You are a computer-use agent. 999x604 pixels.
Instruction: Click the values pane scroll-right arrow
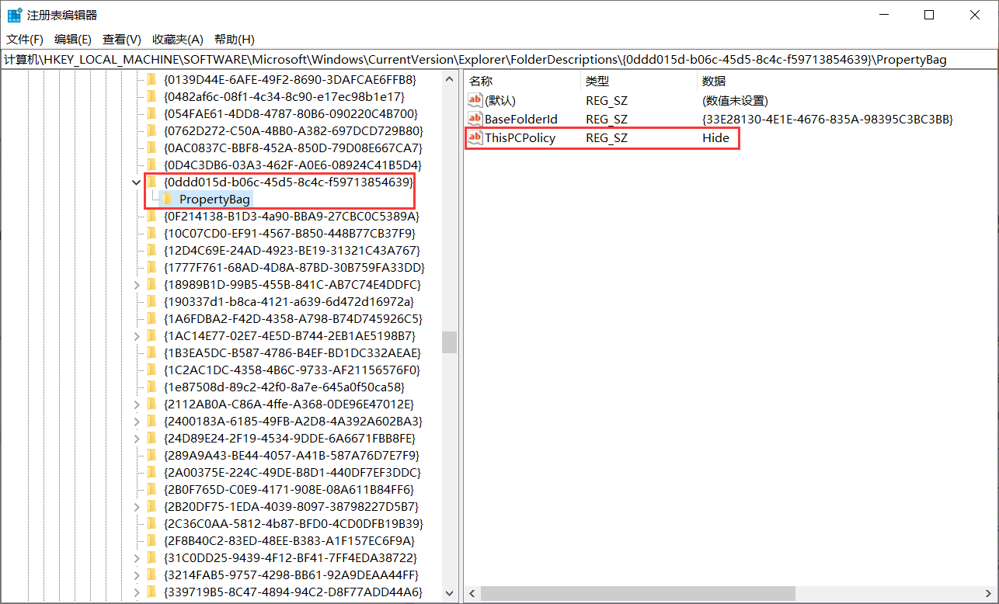[990, 594]
